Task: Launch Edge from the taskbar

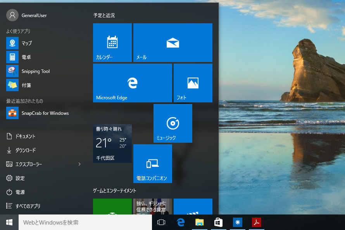Action: pos(181,222)
